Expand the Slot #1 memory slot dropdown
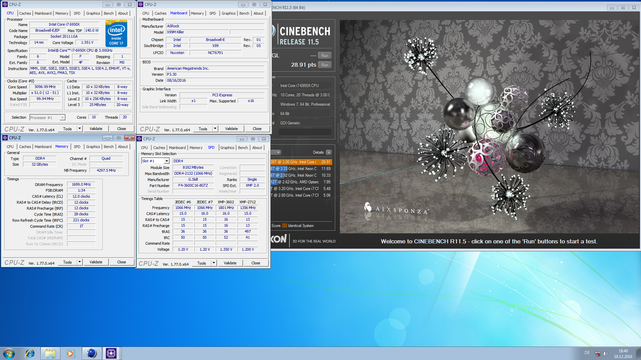The image size is (641, 360). pos(167,161)
